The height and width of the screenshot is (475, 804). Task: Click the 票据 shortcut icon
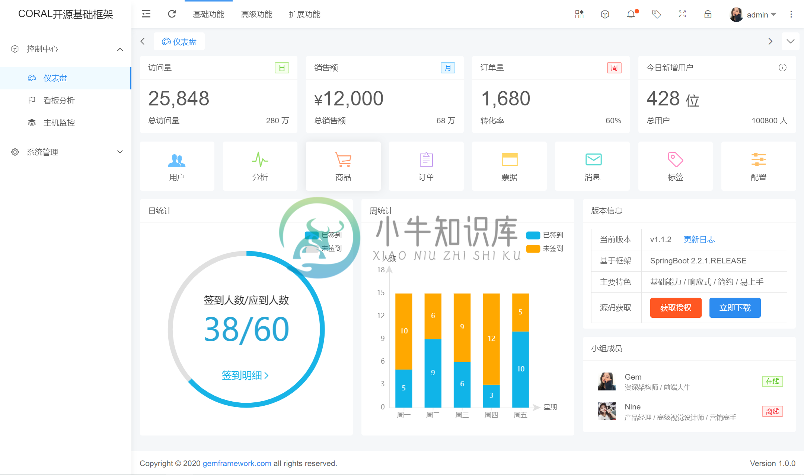pyautogui.click(x=510, y=159)
